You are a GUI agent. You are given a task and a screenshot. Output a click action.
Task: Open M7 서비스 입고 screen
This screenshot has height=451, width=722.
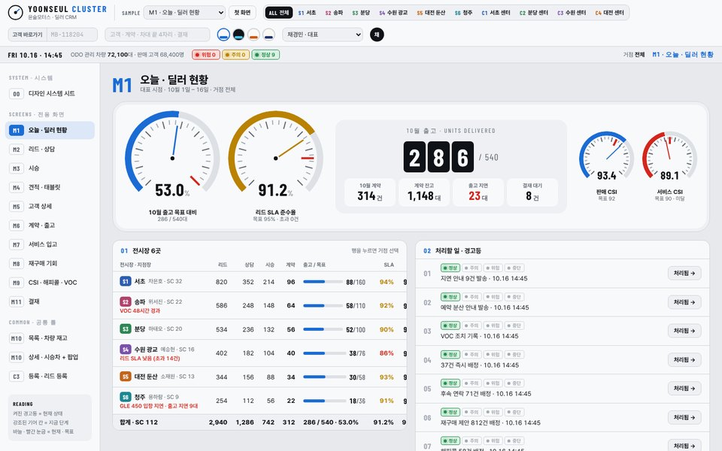click(50, 244)
